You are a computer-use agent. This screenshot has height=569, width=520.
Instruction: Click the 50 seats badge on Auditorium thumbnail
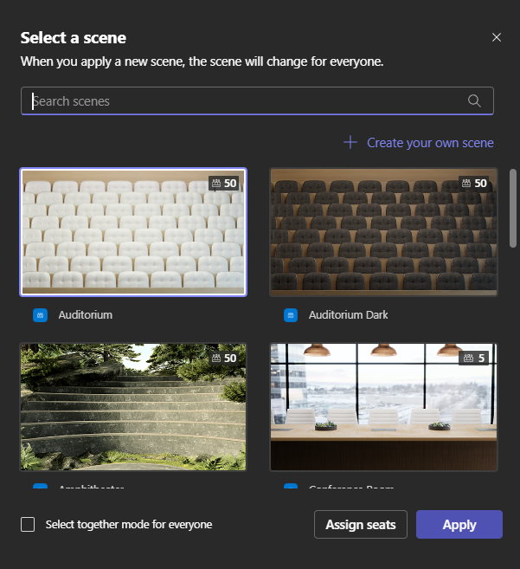[224, 184]
